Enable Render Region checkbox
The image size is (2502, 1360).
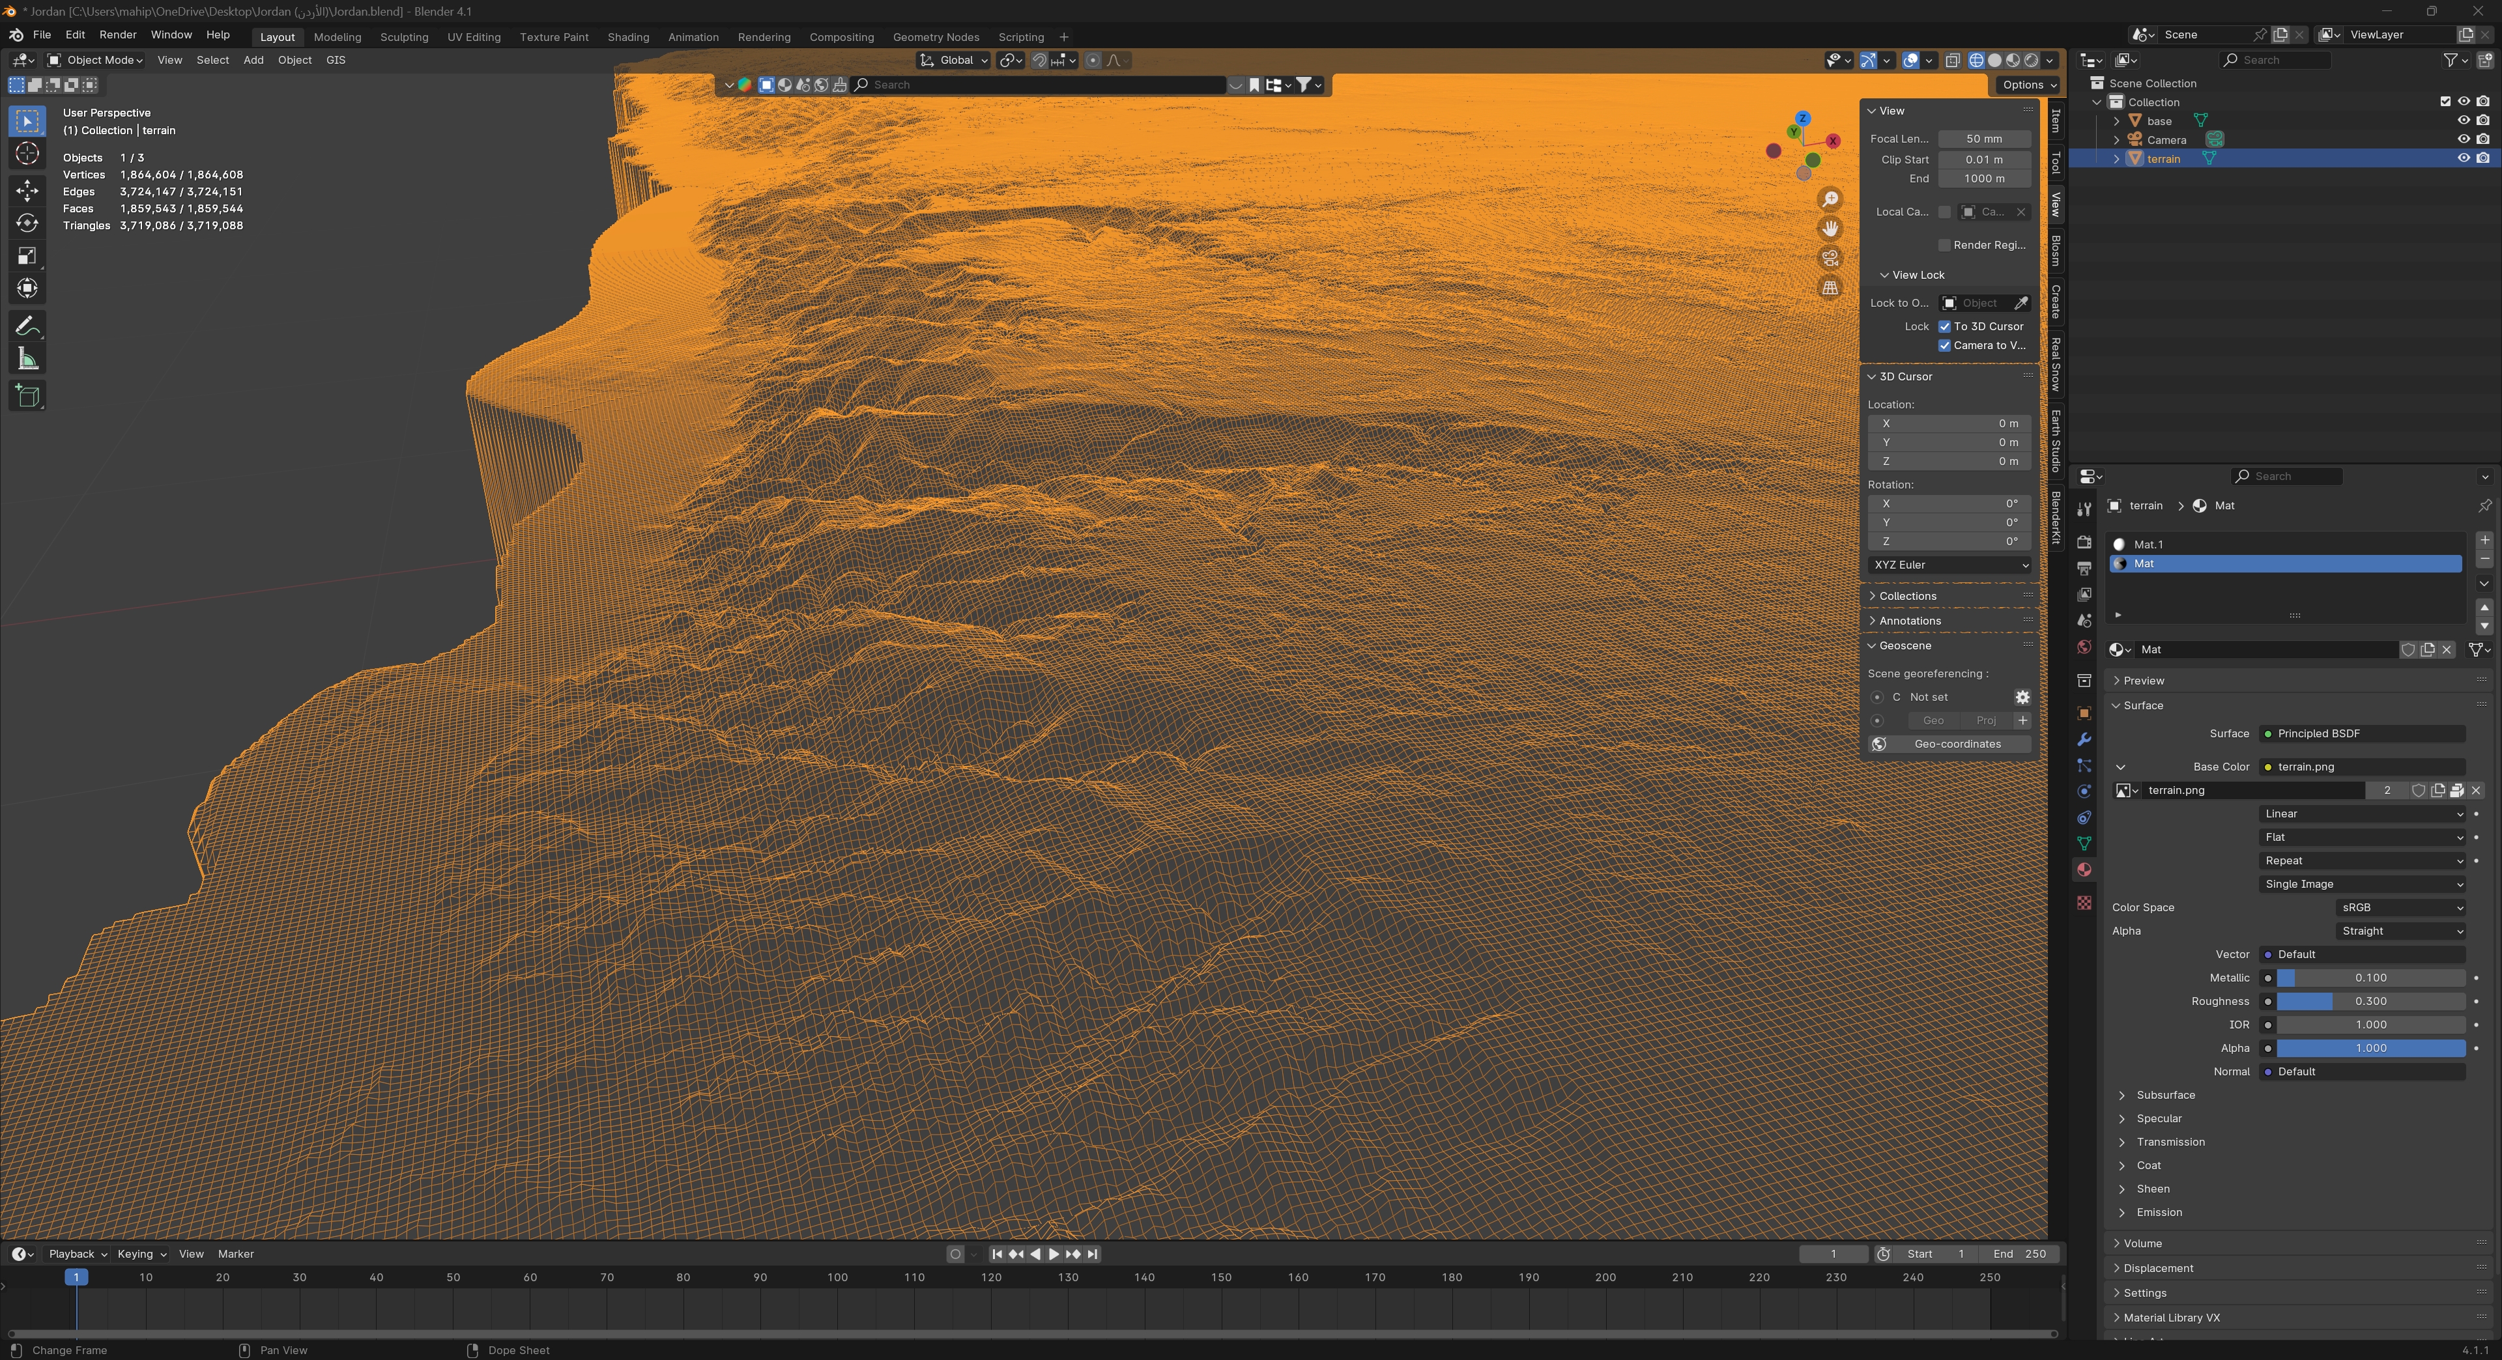1944,246
